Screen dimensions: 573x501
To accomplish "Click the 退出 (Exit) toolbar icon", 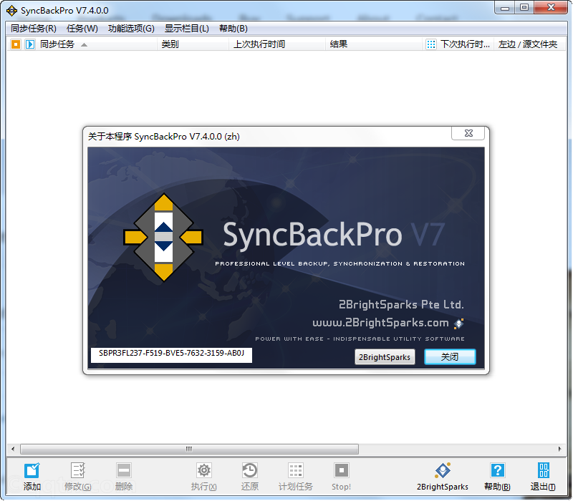I will point(543,470).
